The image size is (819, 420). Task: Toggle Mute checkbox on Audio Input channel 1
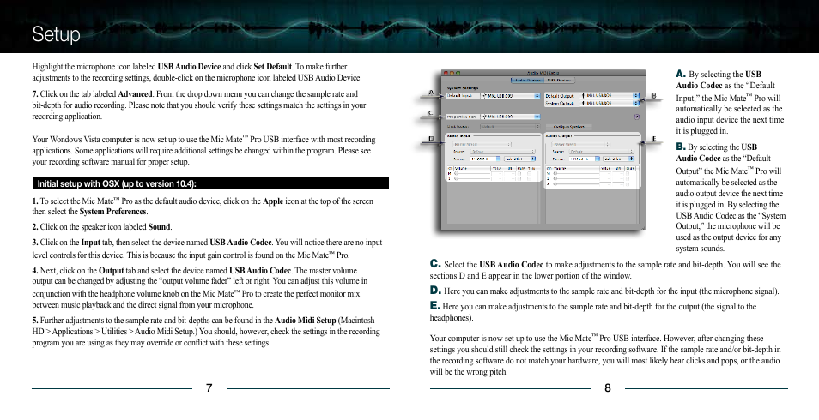(519, 178)
